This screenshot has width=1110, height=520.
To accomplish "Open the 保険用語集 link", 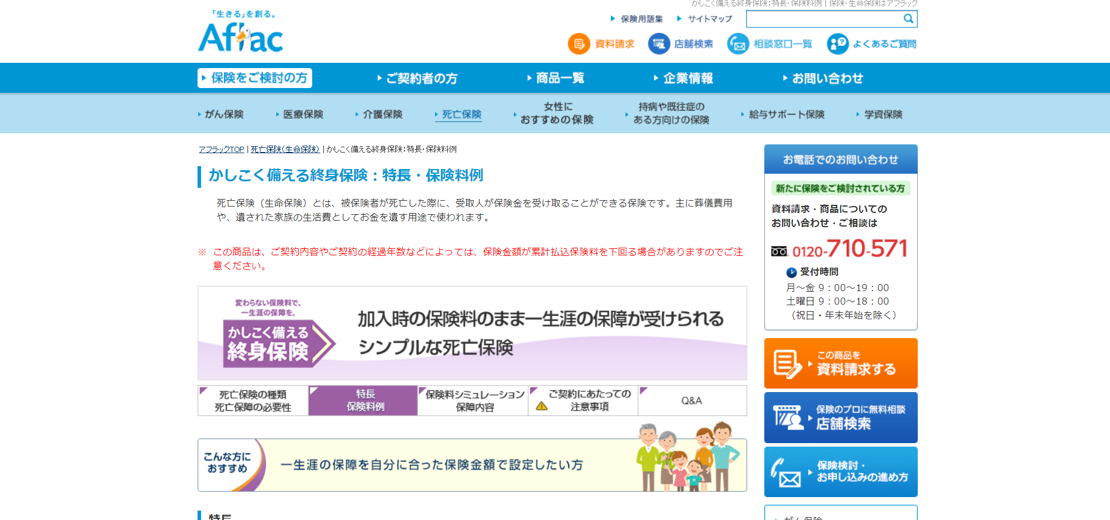I will coord(642,19).
